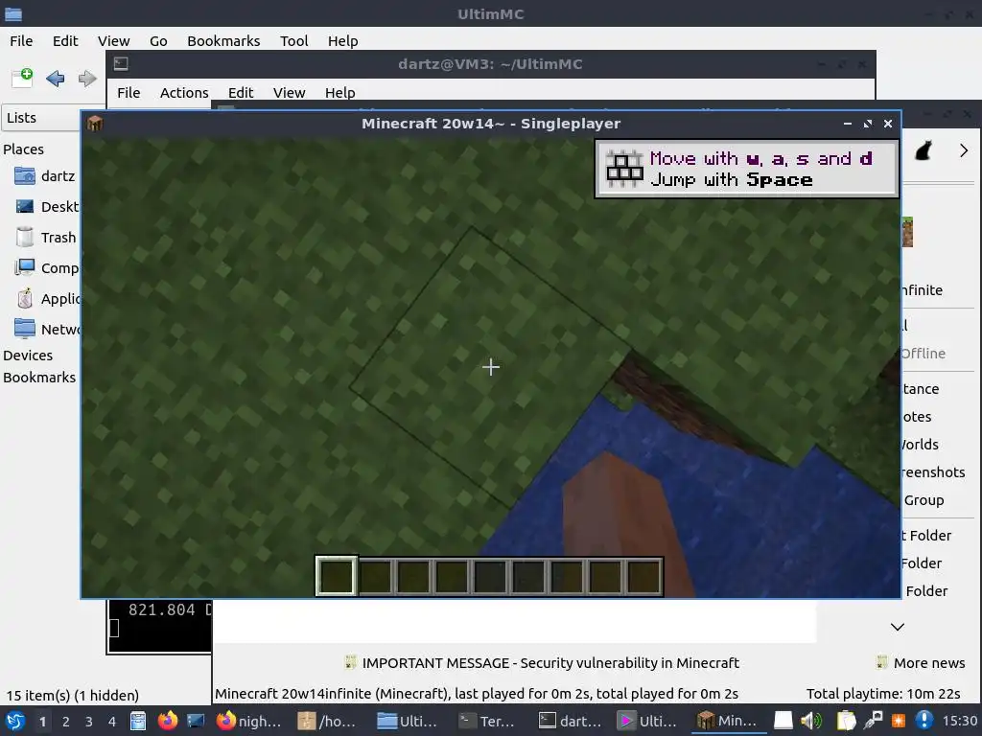This screenshot has height=736, width=982.
Task: Open the Lists dropdown in the file manager
Action: pos(41,118)
